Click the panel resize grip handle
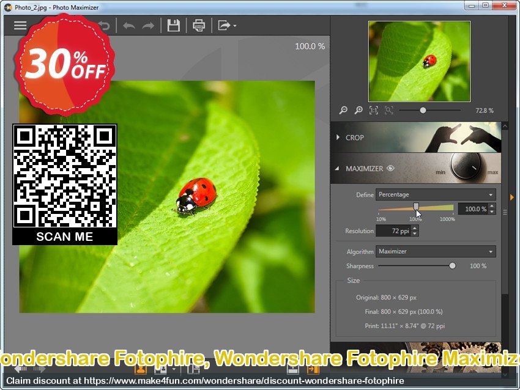Viewport: 520px width, 390px height. (505, 212)
